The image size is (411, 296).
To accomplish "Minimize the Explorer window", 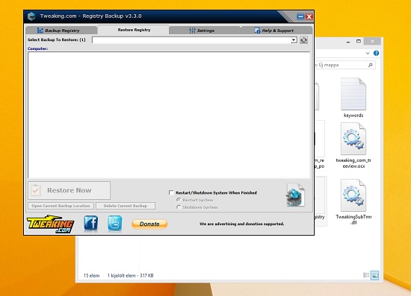I will pyautogui.click(x=348, y=41).
